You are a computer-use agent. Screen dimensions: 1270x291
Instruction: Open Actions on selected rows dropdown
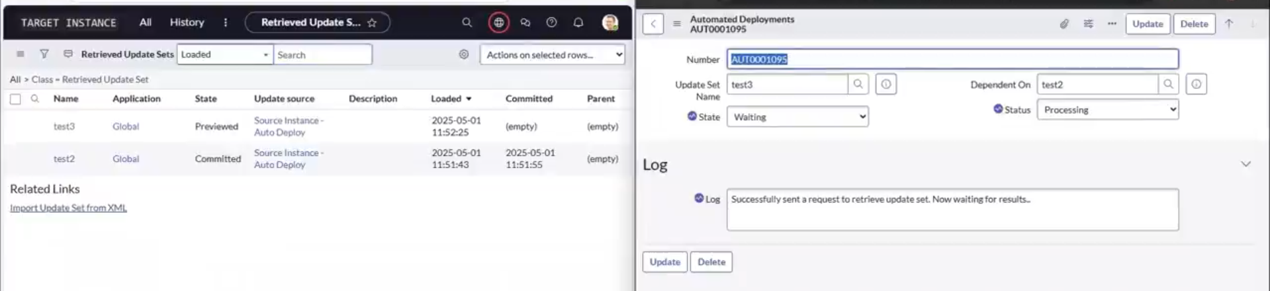(x=552, y=55)
